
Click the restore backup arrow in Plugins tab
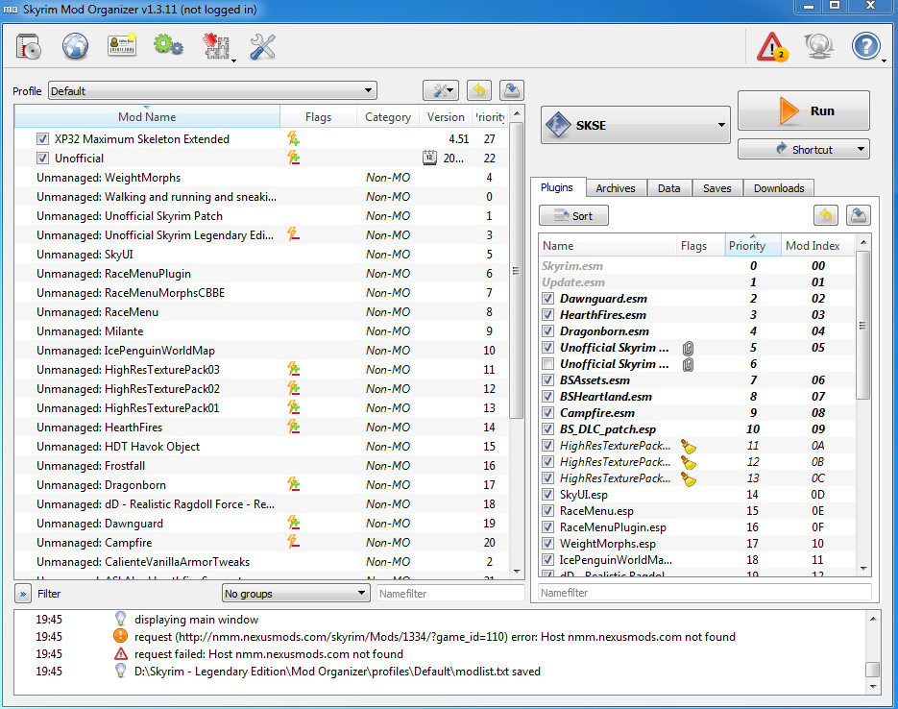(x=825, y=215)
